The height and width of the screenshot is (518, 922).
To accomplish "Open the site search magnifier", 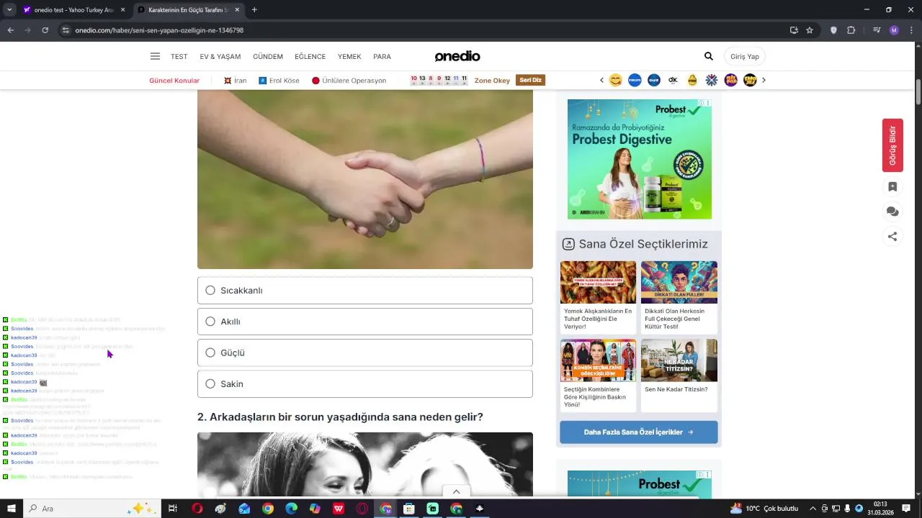I will point(709,56).
